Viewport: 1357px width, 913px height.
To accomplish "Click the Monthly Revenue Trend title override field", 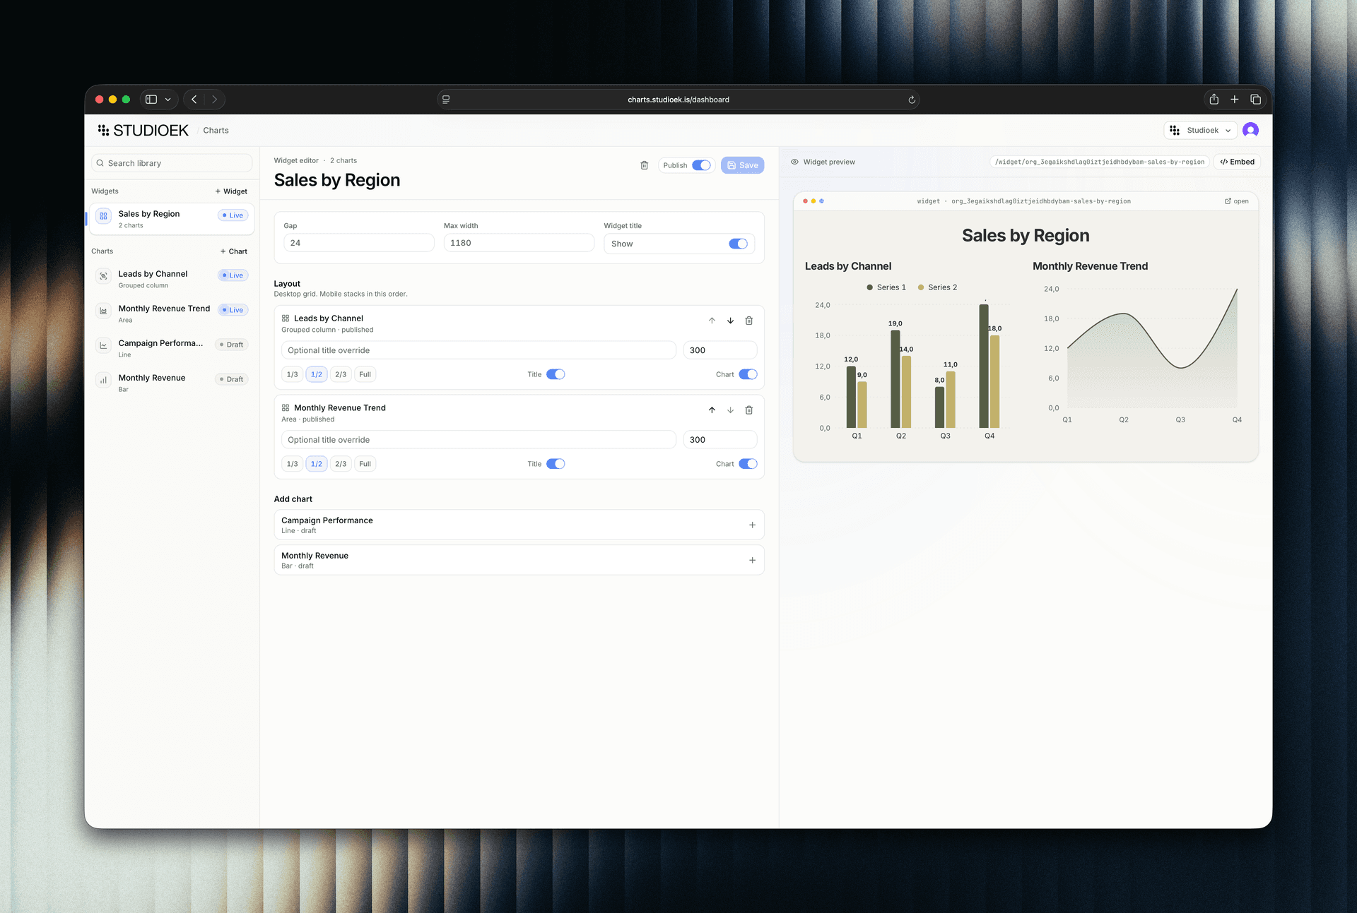I will (478, 440).
